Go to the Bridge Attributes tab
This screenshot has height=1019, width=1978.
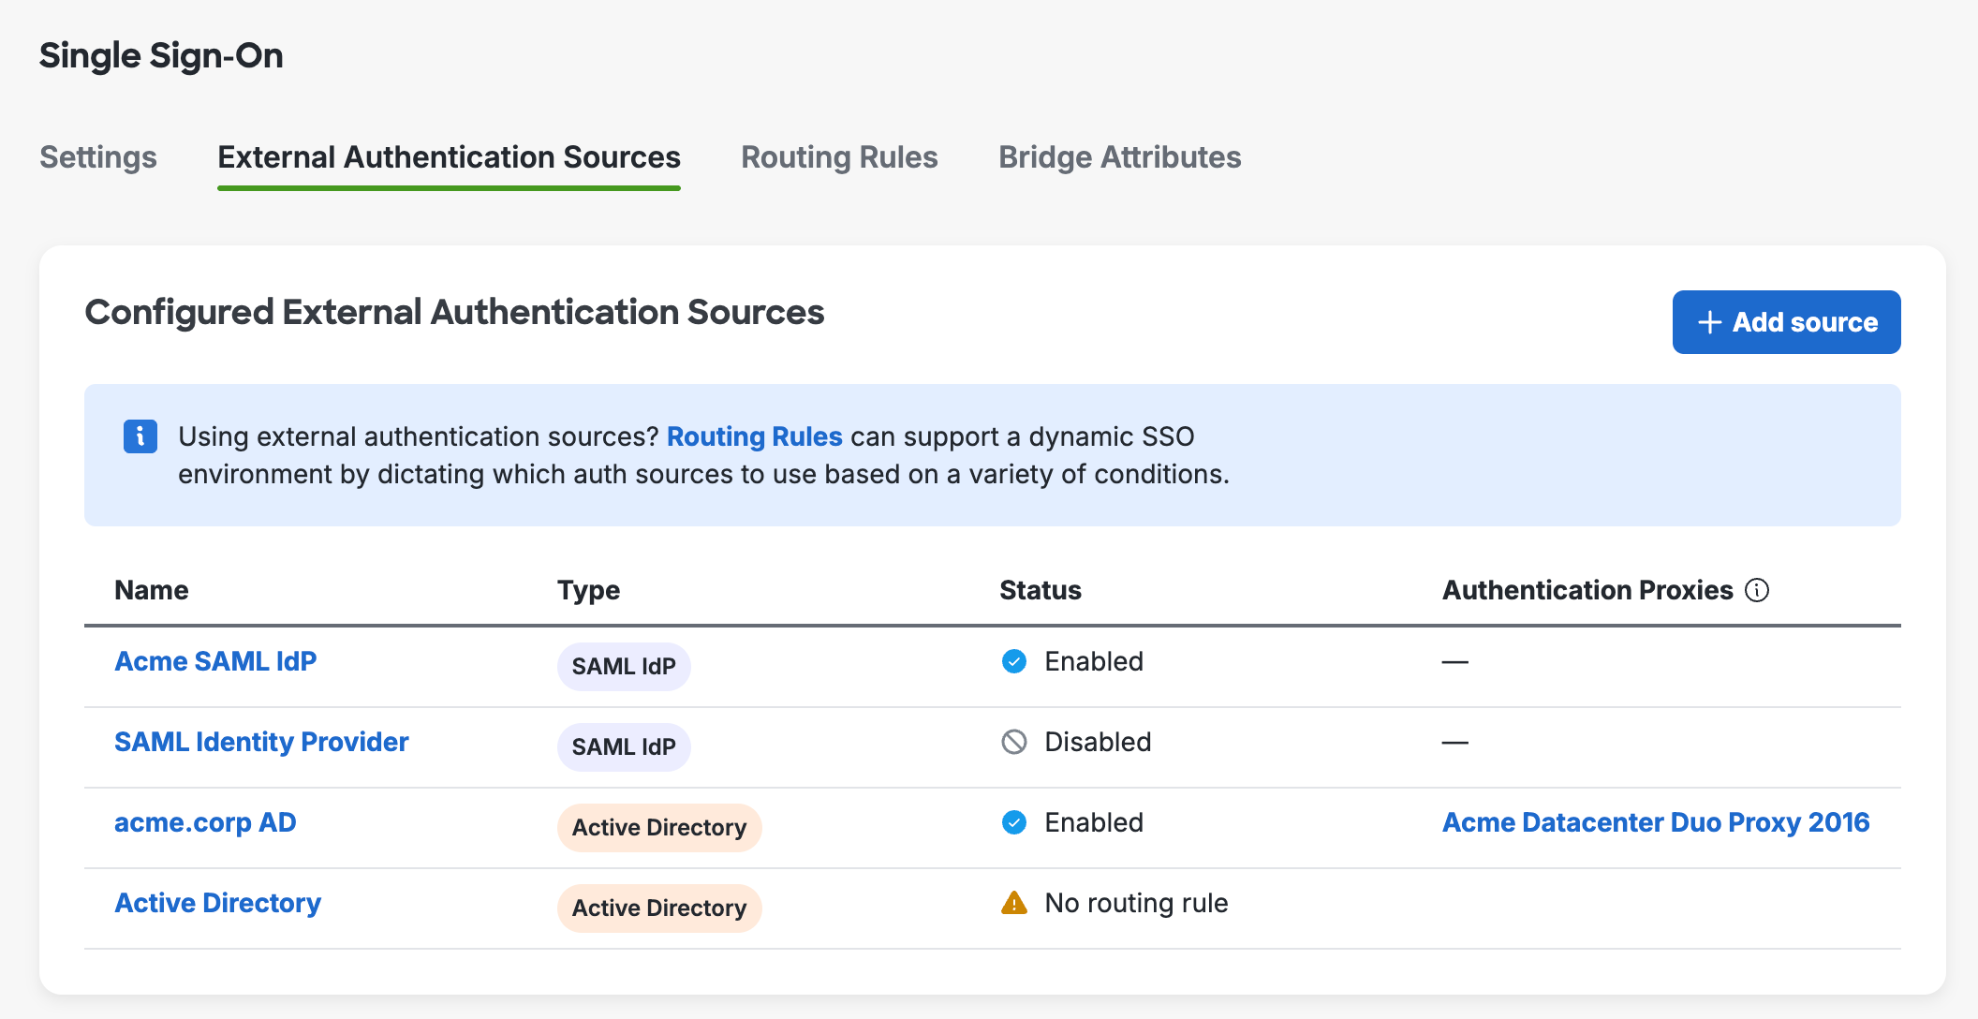(x=1120, y=157)
